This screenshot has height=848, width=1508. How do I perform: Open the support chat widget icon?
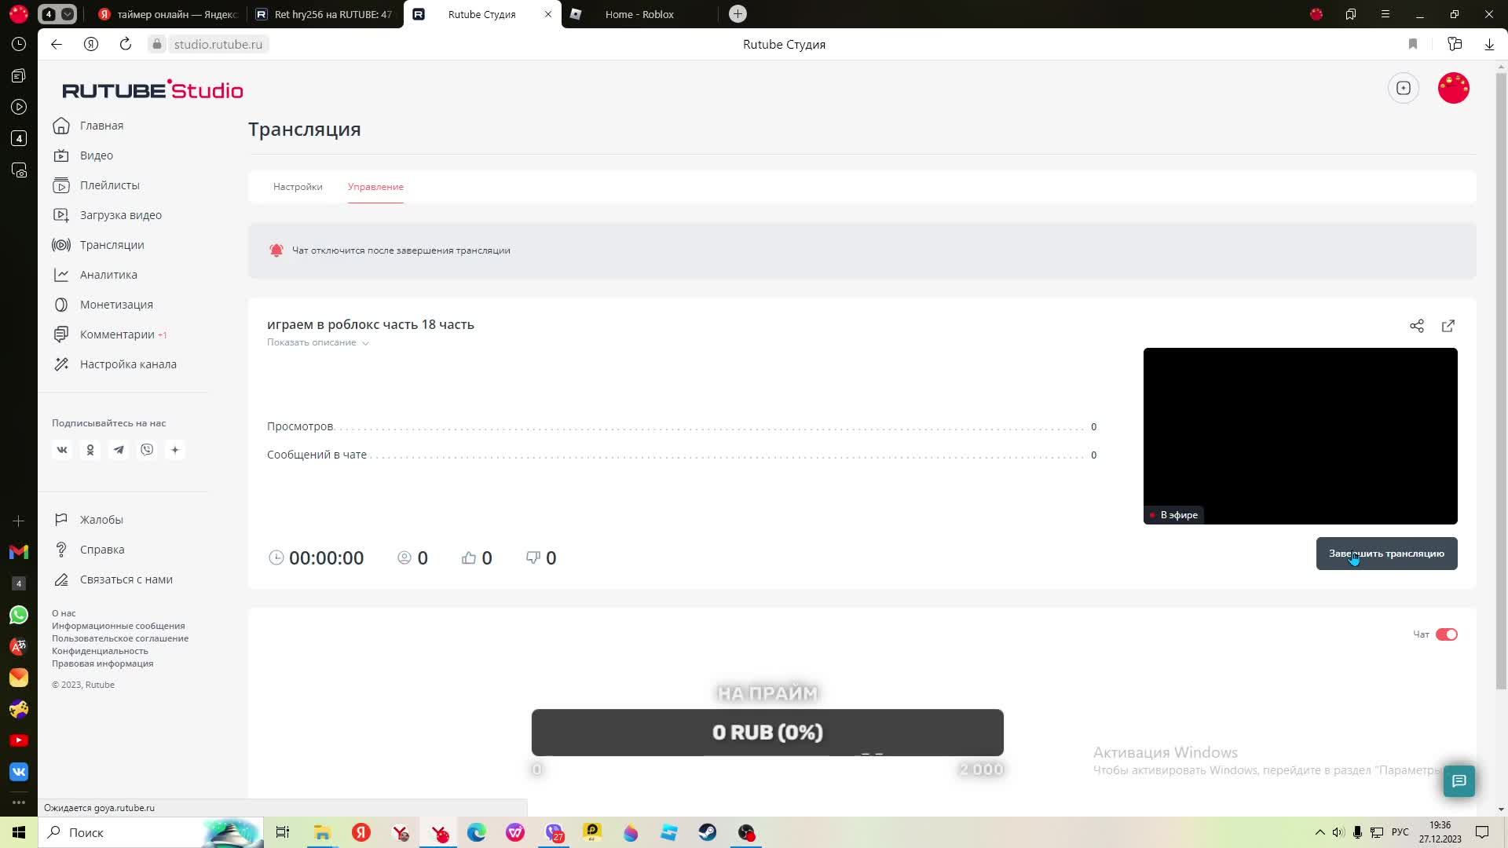(1459, 780)
